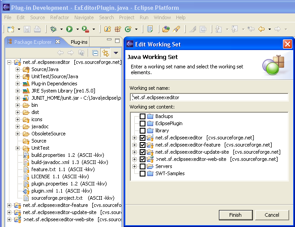
Task: Toggle Link with Editor in Package Explorer
Action: (x=106, y=53)
